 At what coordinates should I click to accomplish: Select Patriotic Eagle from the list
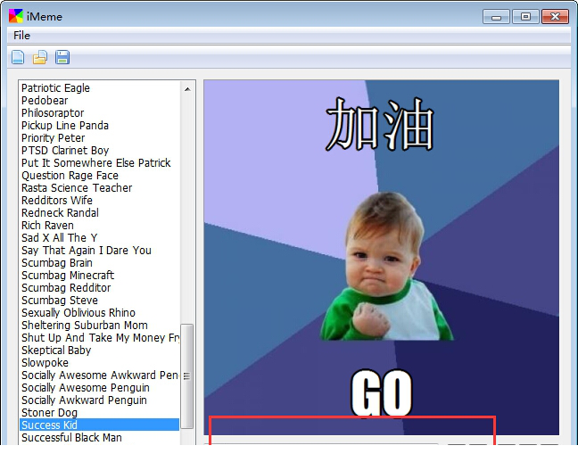point(100,88)
